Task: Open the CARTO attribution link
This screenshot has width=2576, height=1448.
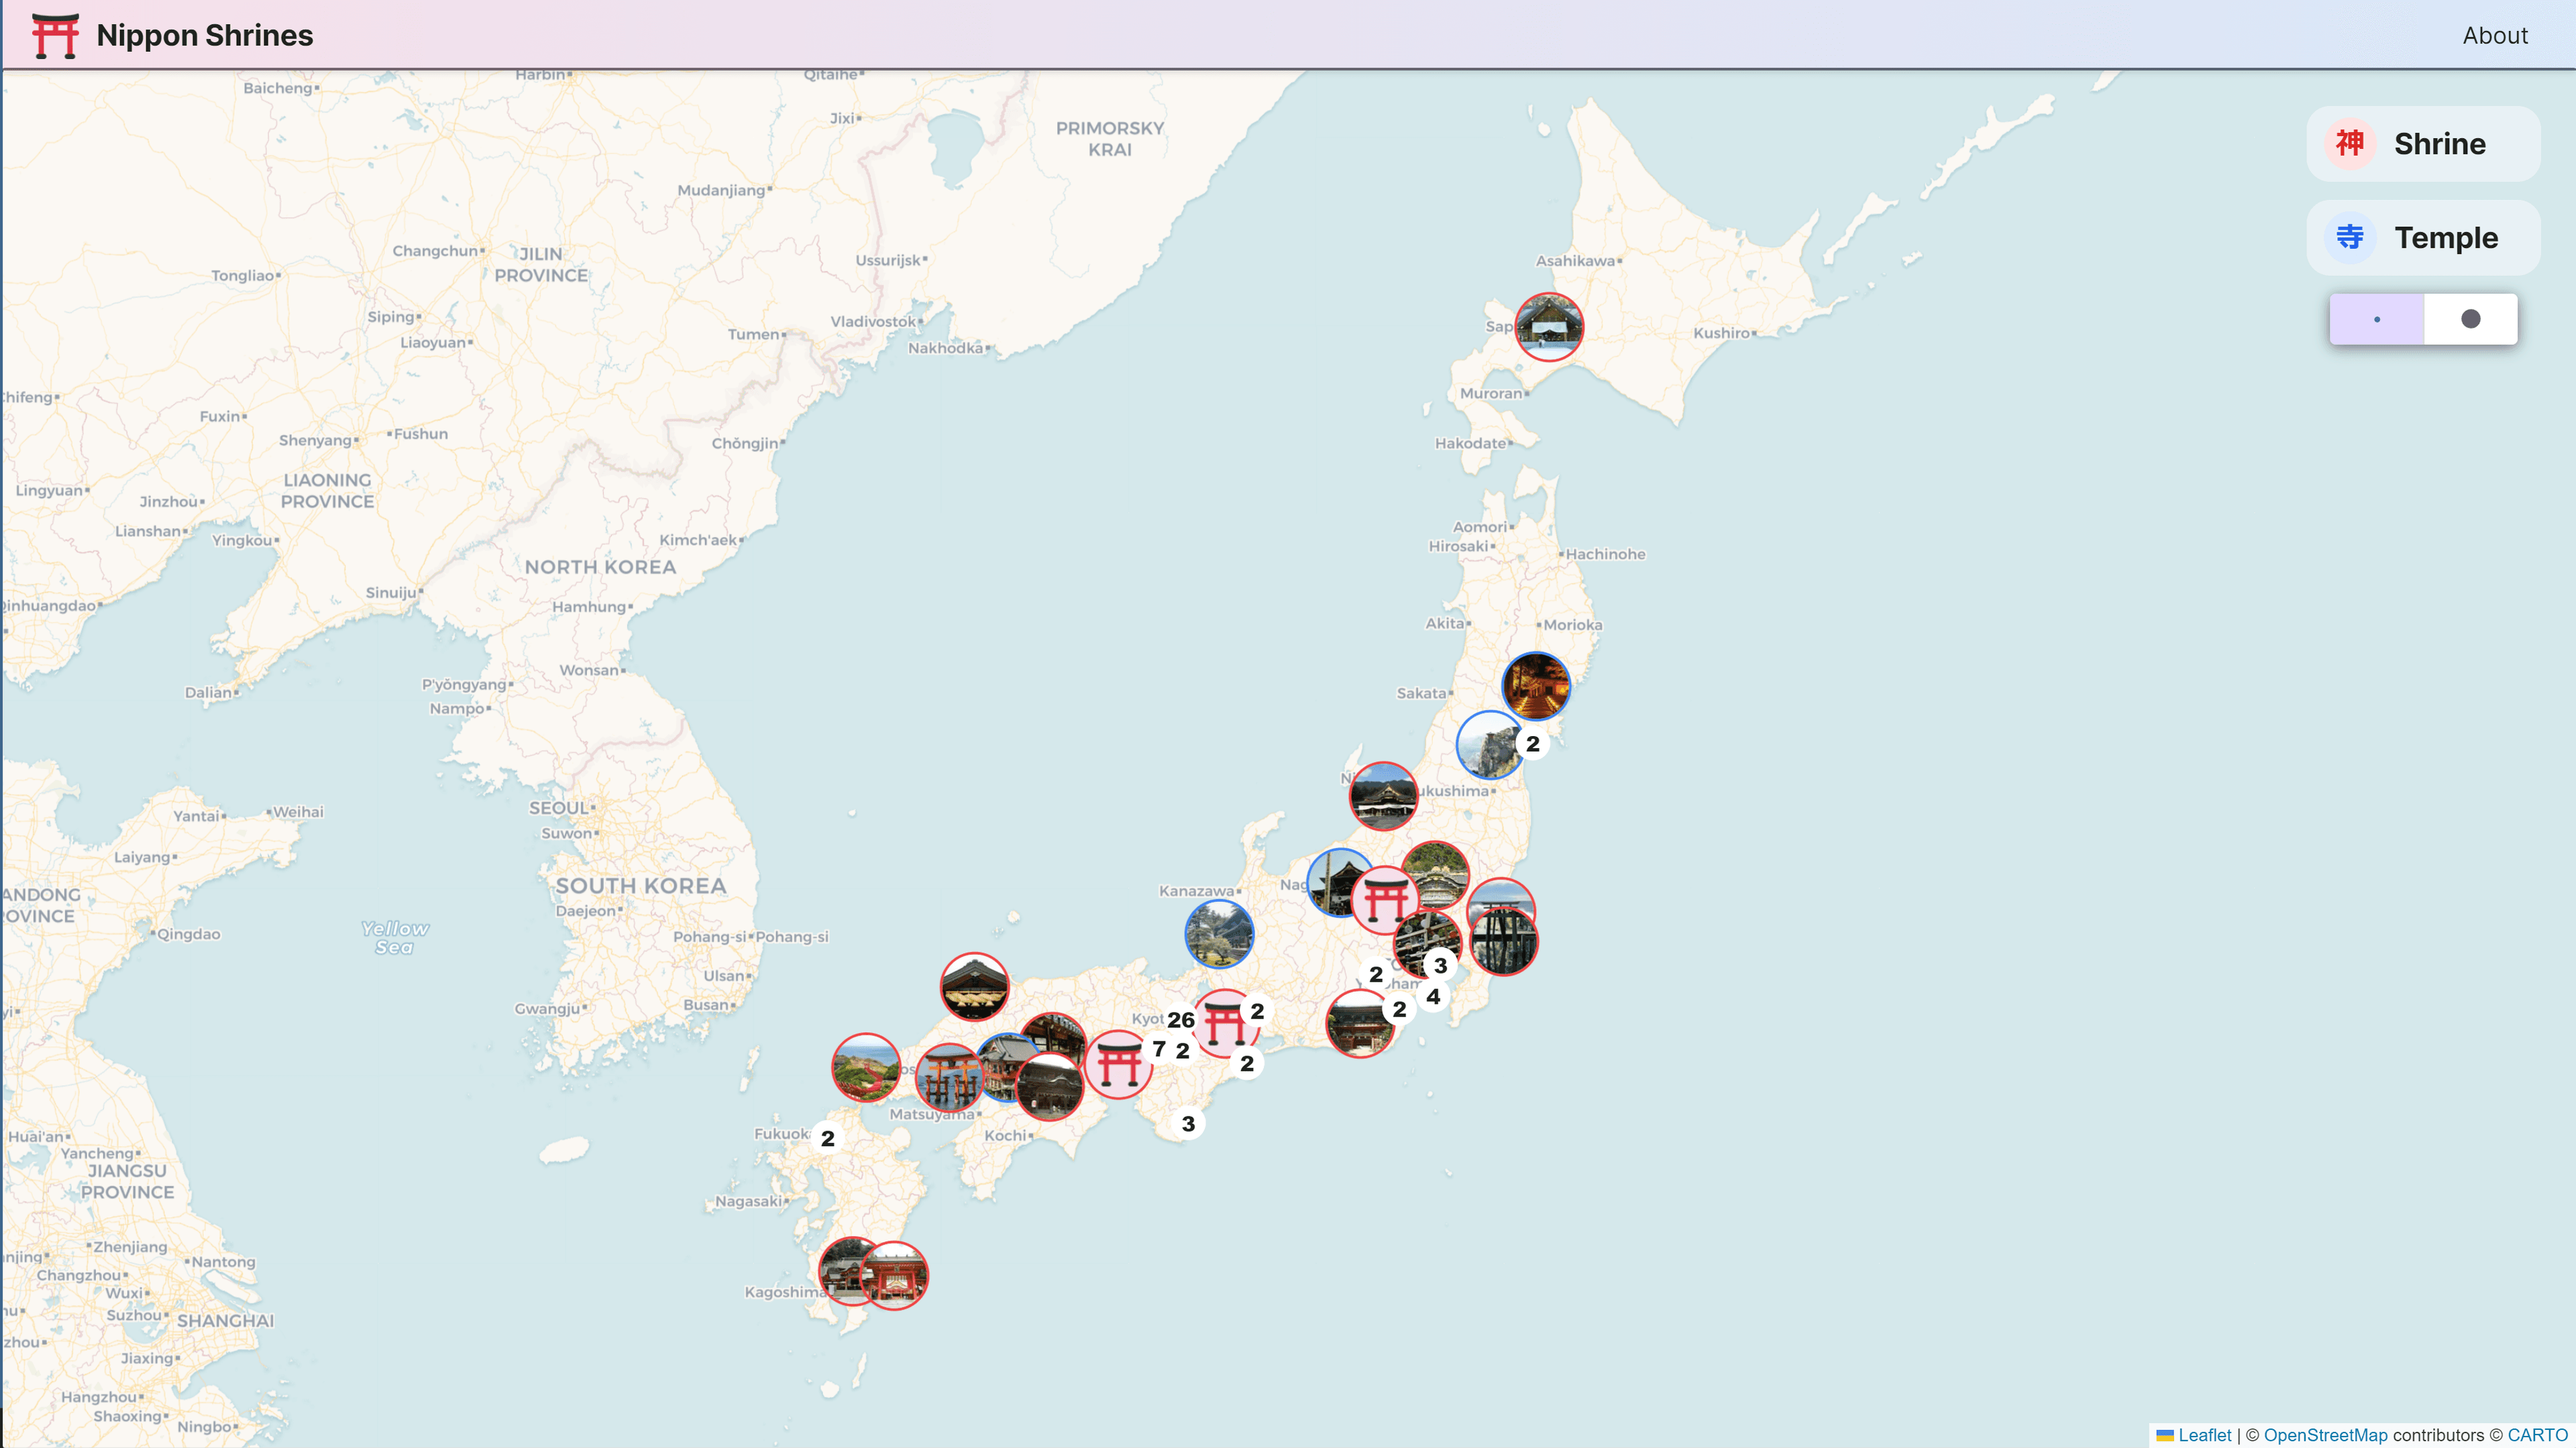Action: [x=2537, y=1435]
